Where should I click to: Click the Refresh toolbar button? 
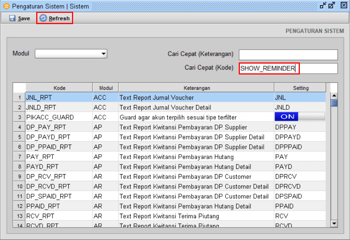pos(55,18)
